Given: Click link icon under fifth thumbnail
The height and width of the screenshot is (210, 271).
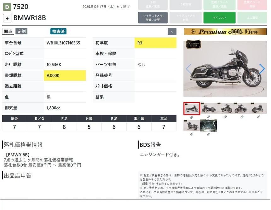Looking at the screenshot, I should click(x=258, y=117).
